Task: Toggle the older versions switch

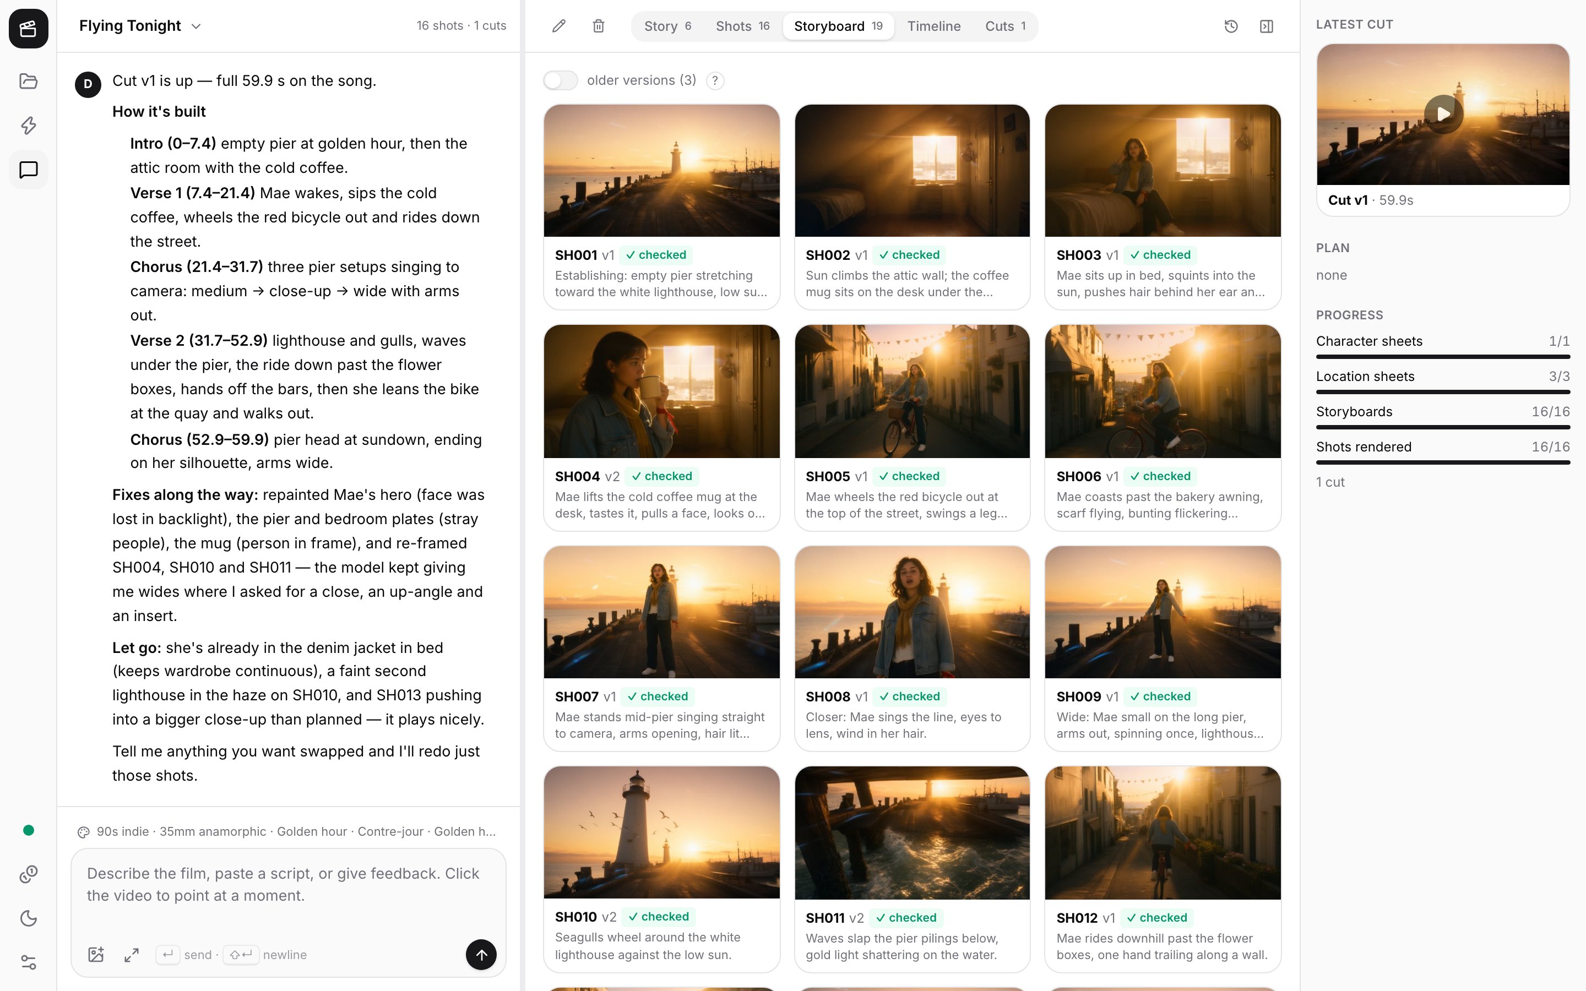Action: click(561, 80)
